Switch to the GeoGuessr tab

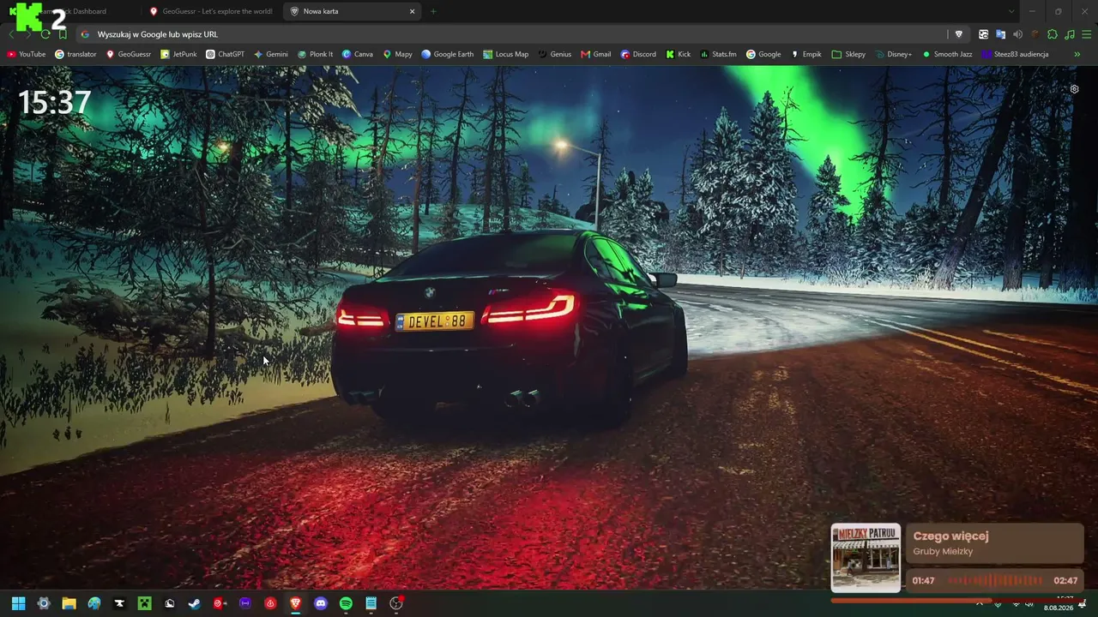point(210,11)
